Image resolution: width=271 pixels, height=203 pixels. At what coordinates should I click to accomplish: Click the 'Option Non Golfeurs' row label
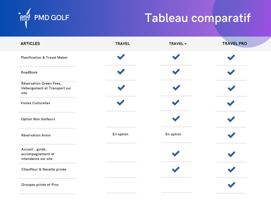[38, 119]
